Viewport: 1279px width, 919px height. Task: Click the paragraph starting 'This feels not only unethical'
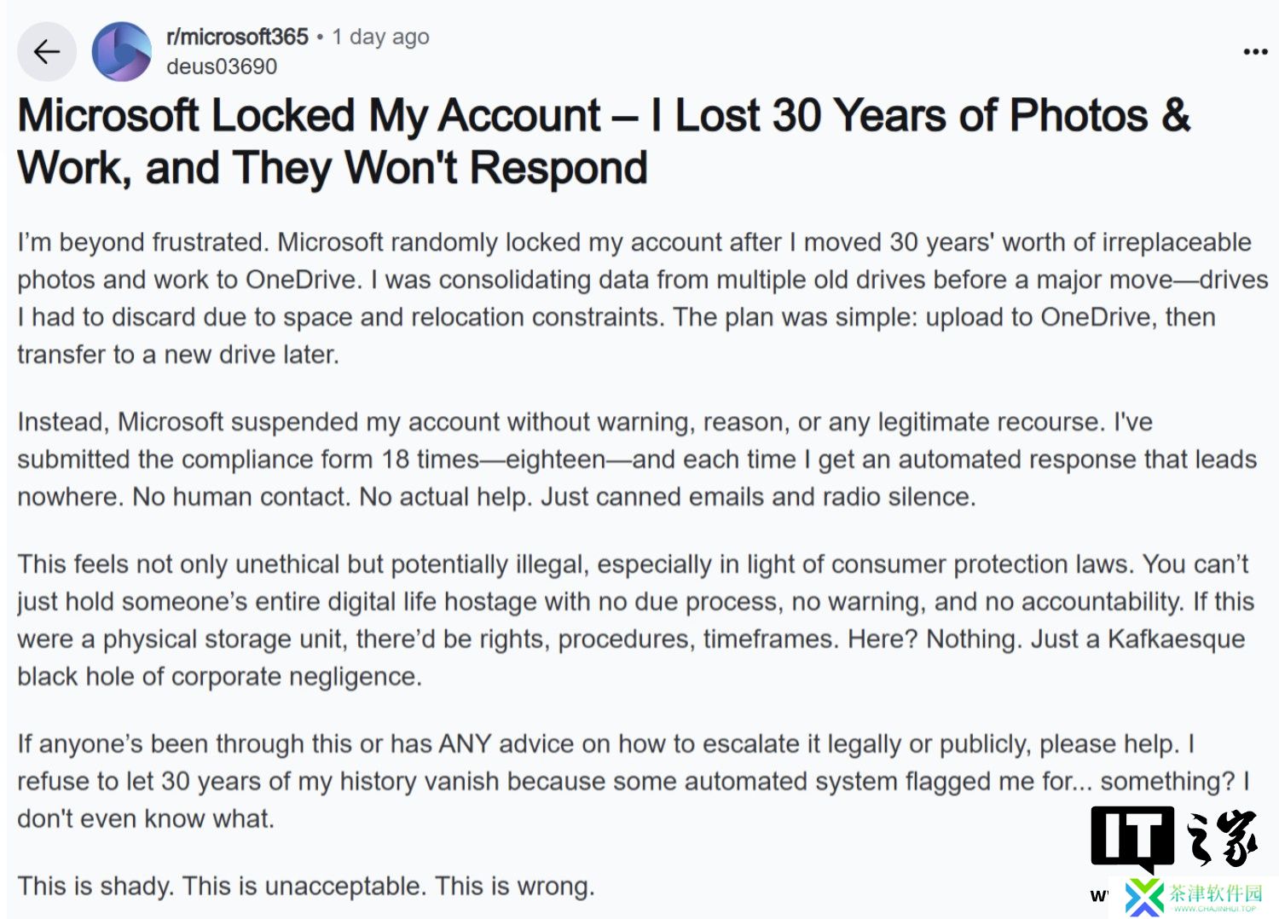635,621
